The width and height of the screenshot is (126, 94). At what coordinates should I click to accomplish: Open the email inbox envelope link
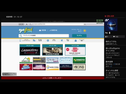[43, 30]
